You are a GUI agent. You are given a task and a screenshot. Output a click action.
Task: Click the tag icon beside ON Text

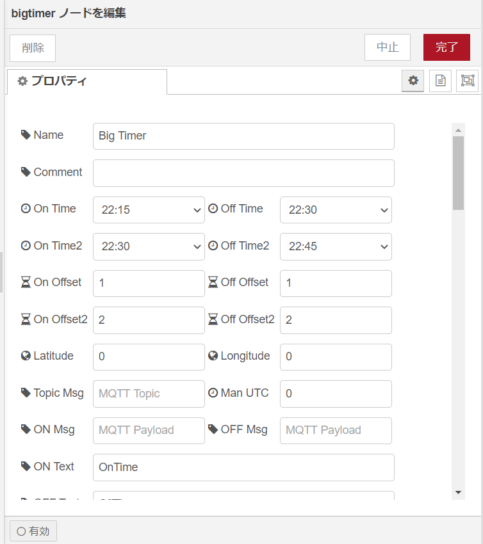coord(26,467)
